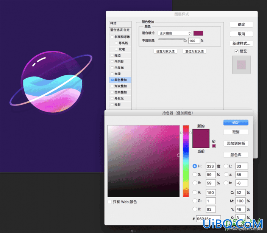The height and width of the screenshot is (233, 267).
Task: Select the L lightness radio button
Action: (x=226, y=166)
